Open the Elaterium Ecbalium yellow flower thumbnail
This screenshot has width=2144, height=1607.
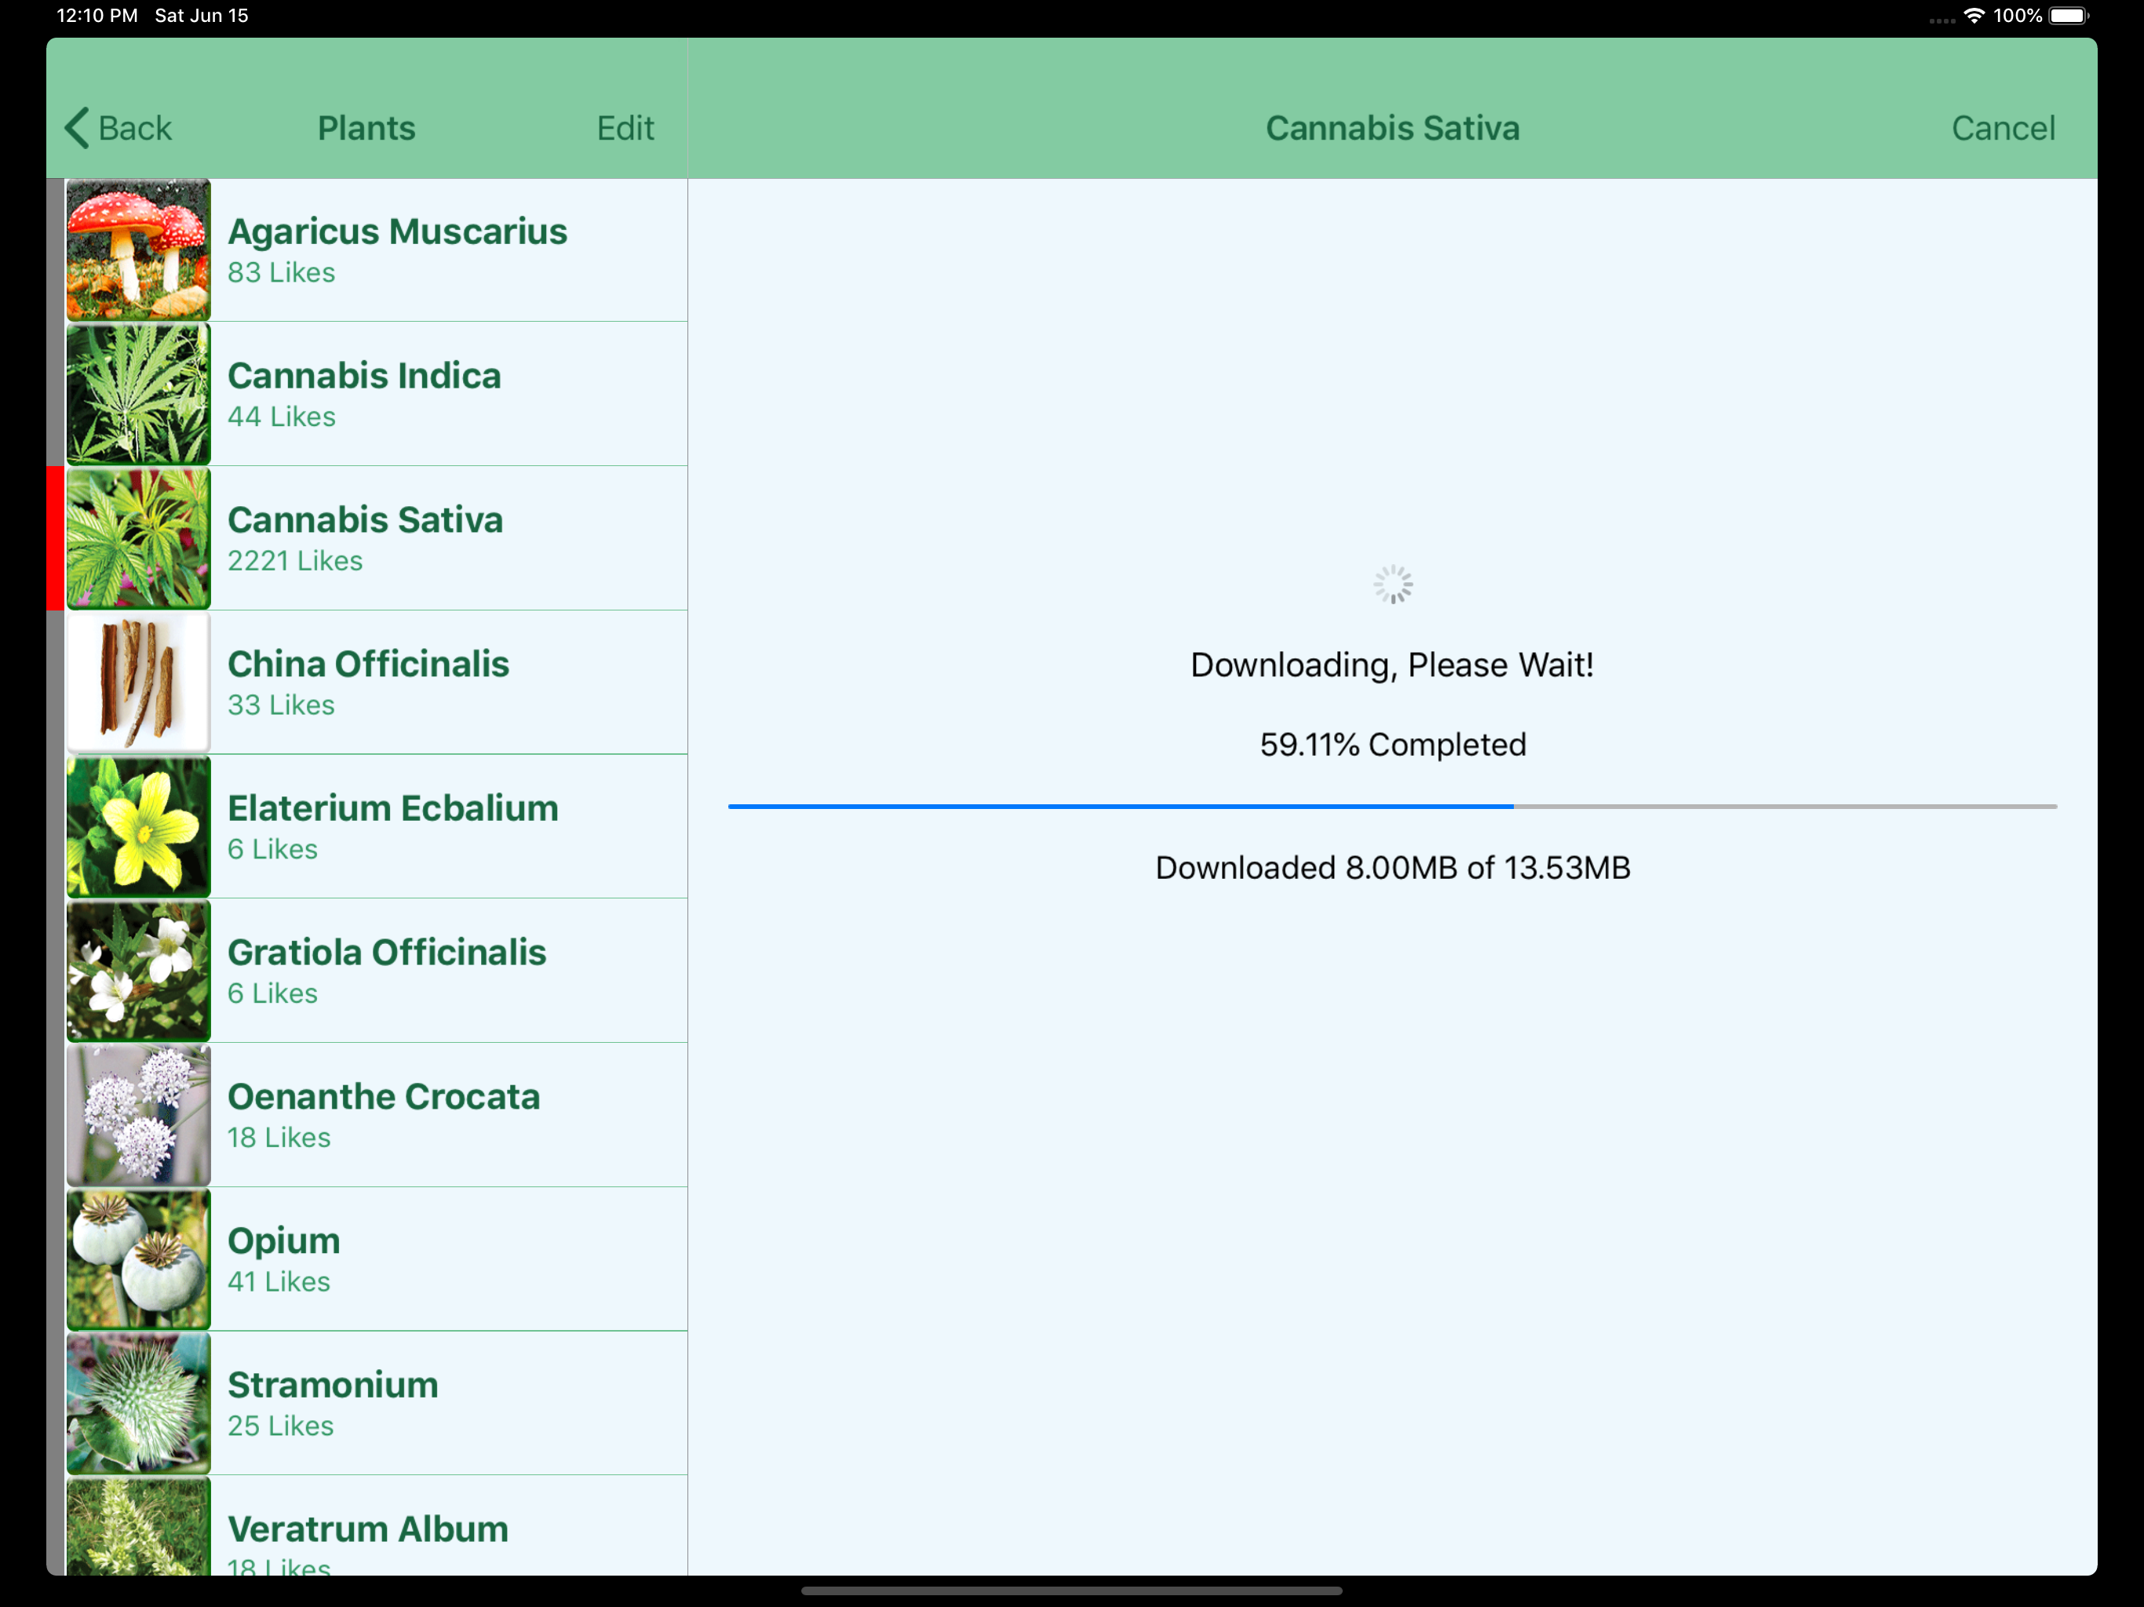139,827
